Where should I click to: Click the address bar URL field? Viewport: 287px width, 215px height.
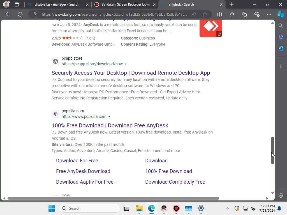click(114, 14)
